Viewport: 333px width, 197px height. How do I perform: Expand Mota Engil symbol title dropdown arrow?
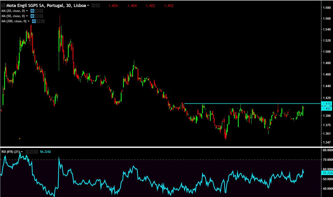[88, 6]
